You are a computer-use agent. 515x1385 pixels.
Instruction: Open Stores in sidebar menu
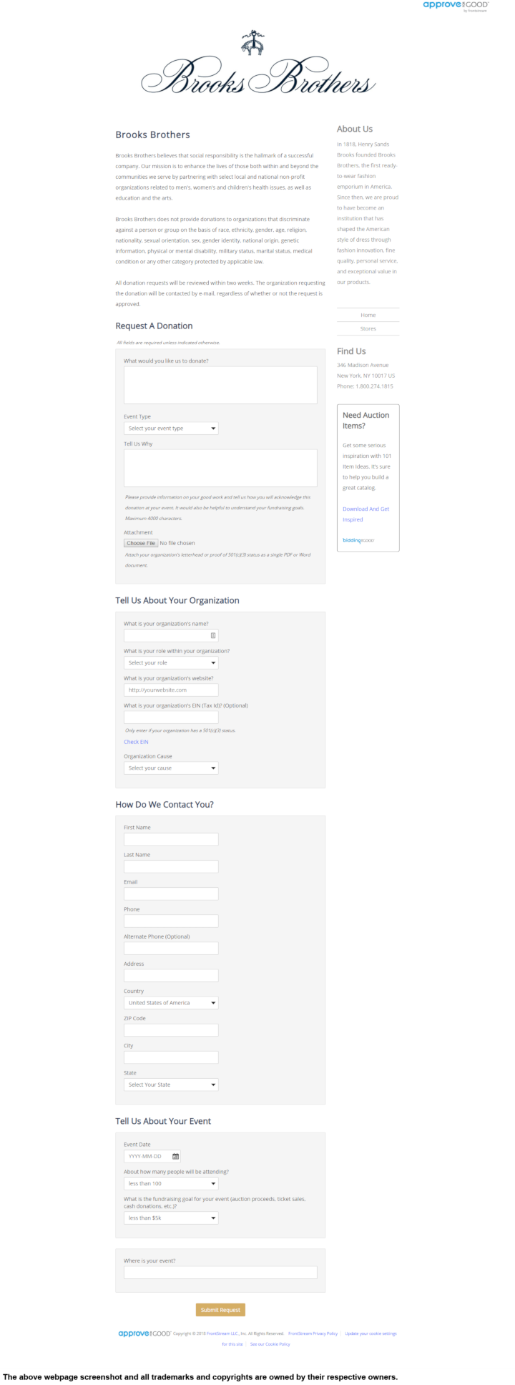click(368, 328)
